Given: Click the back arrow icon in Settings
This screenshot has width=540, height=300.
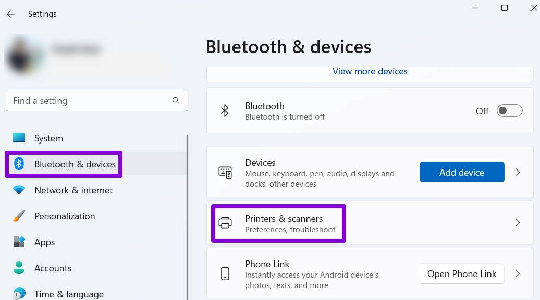Looking at the screenshot, I should pyautogui.click(x=11, y=14).
